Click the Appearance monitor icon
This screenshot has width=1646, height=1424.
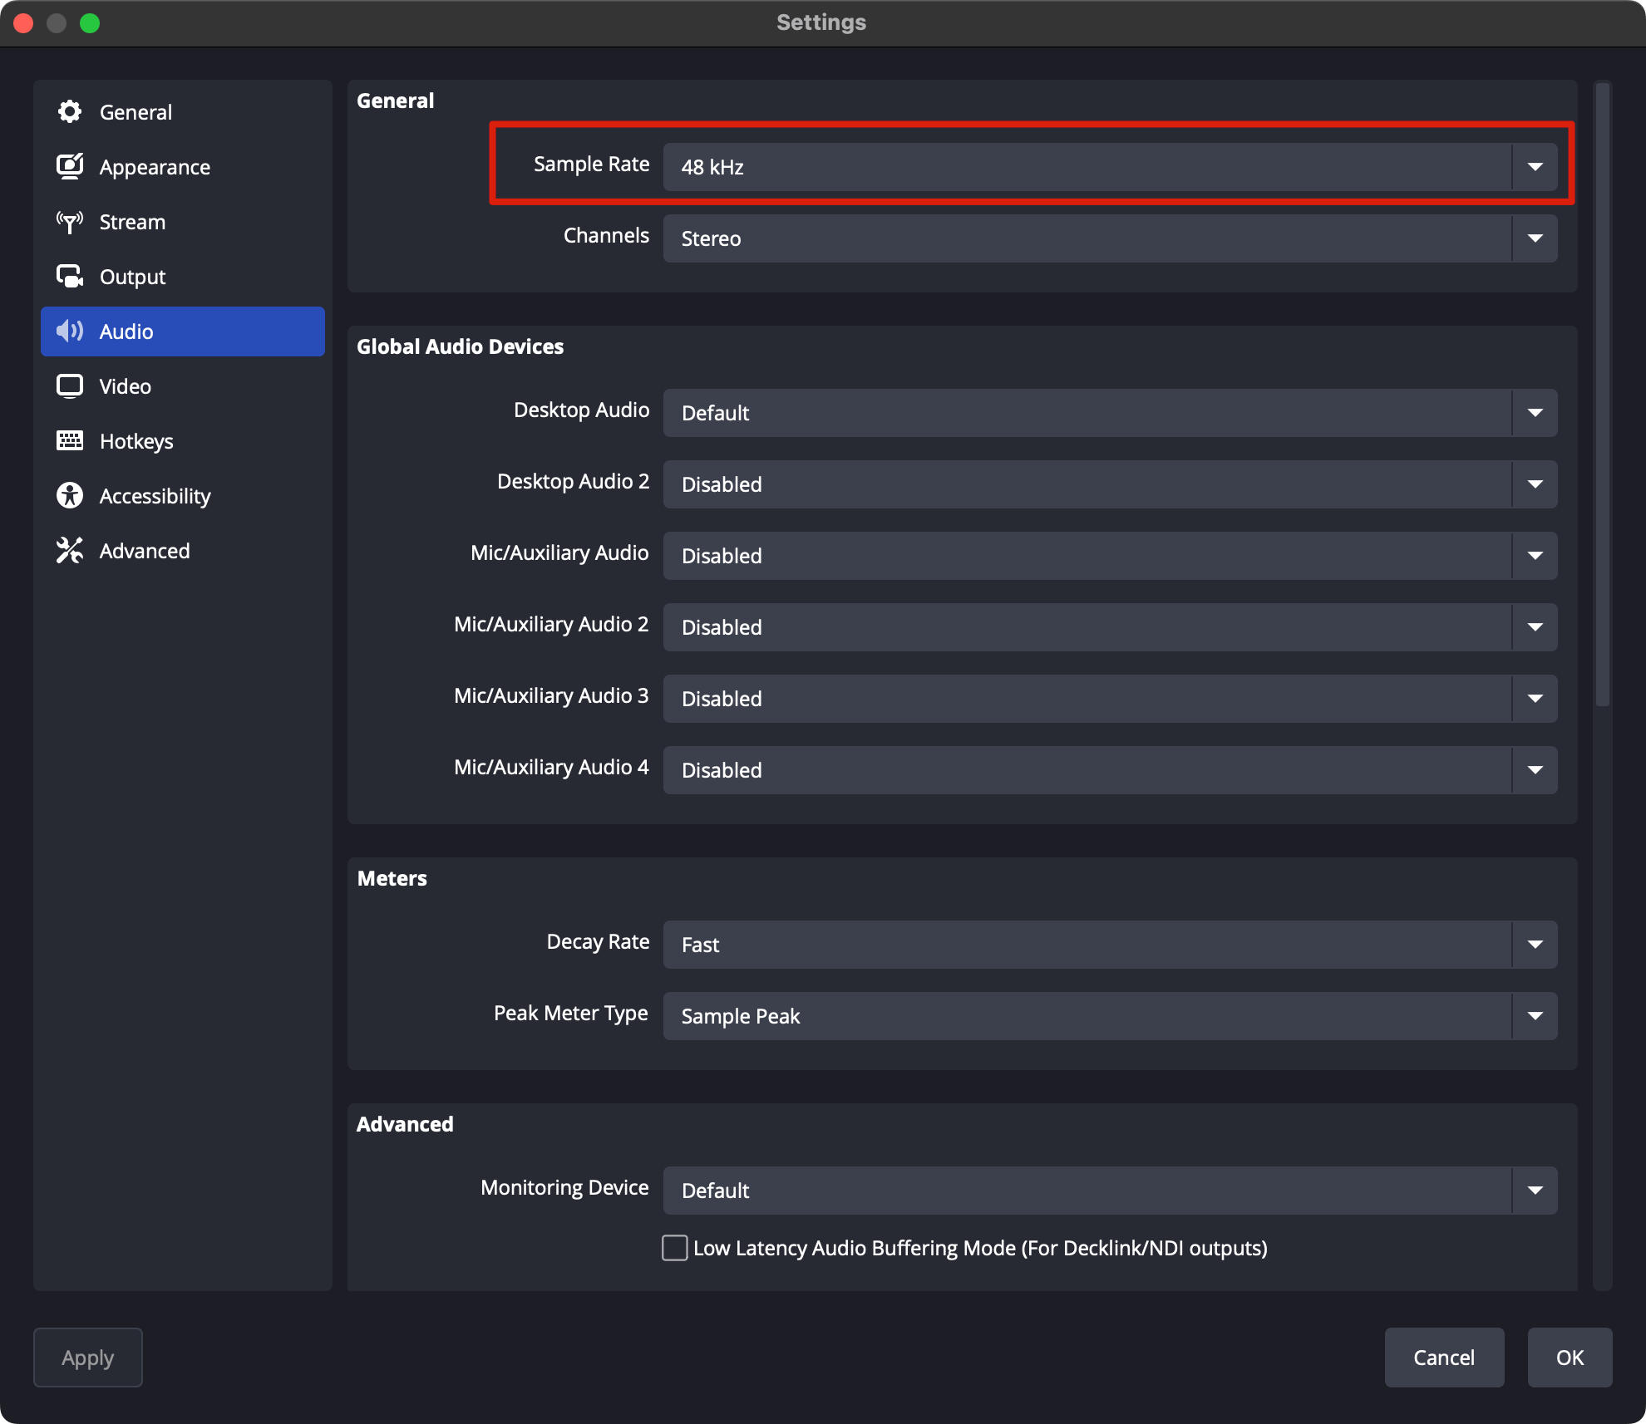click(70, 167)
